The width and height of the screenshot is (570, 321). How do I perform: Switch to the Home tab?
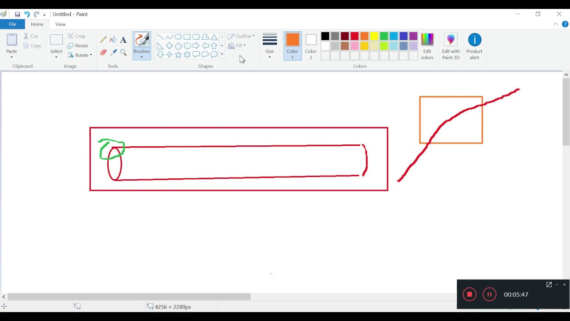[x=37, y=24]
